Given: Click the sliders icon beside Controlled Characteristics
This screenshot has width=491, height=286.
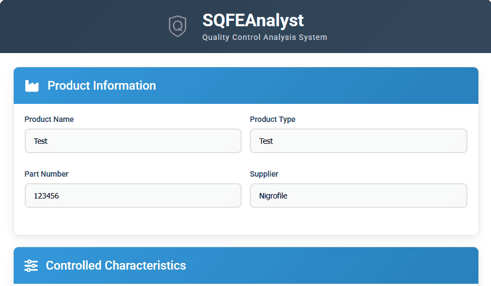Looking at the screenshot, I should pyautogui.click(x=31, y=266).
